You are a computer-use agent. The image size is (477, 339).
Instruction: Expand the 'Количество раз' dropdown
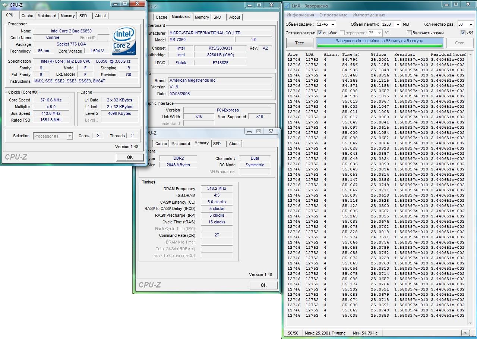470,24
